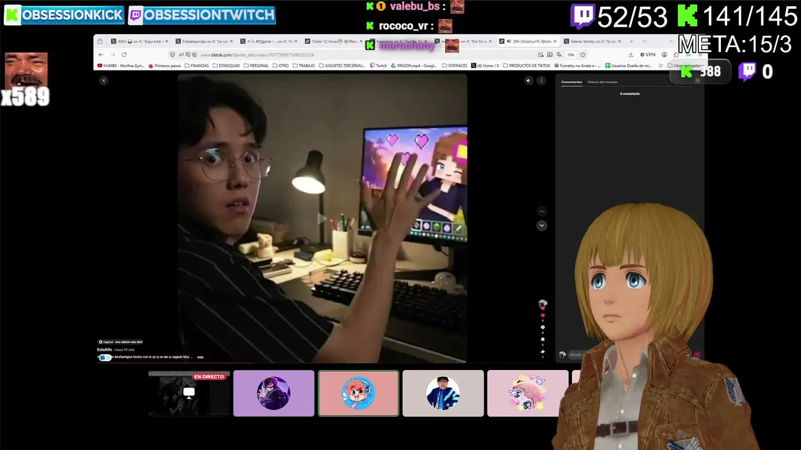Viewport: 801px width, 450px height.
Task: Open the EsteAlfo creator profile
Action: tap(105, 349)
